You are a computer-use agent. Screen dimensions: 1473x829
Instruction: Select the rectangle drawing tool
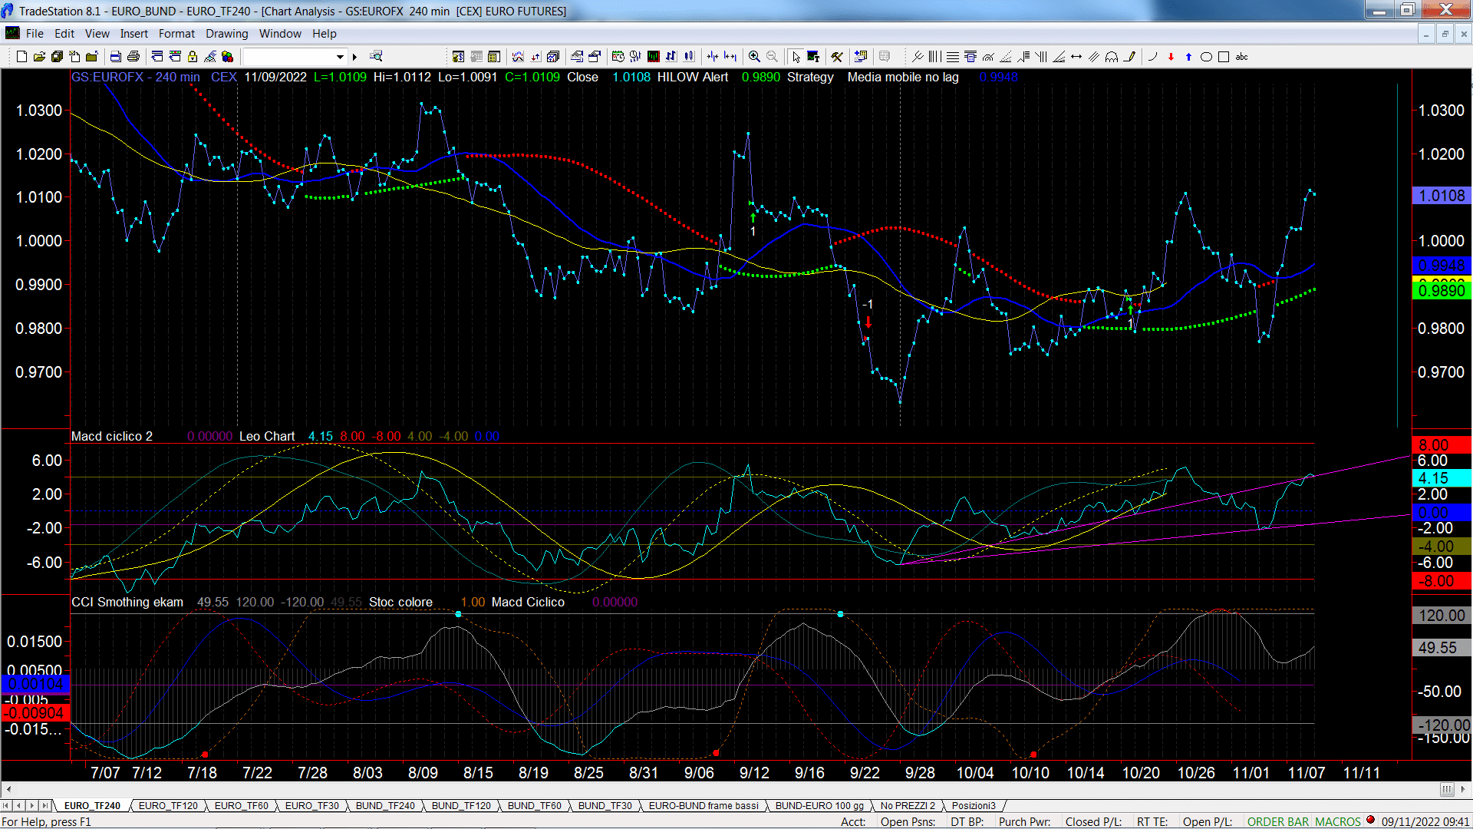1224,56
